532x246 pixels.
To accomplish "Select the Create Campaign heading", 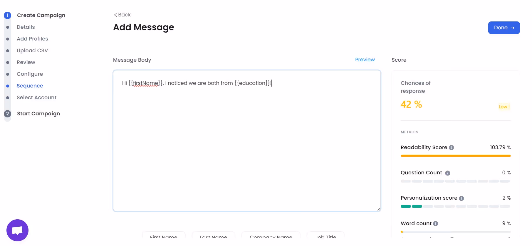I will 41,15.
